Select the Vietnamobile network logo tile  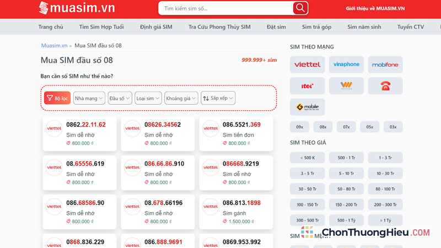346,86
